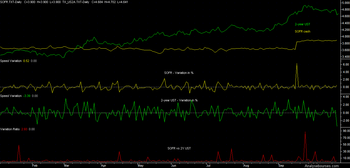
Task: Click the May label on the time axis
Action: coord(140,166)
